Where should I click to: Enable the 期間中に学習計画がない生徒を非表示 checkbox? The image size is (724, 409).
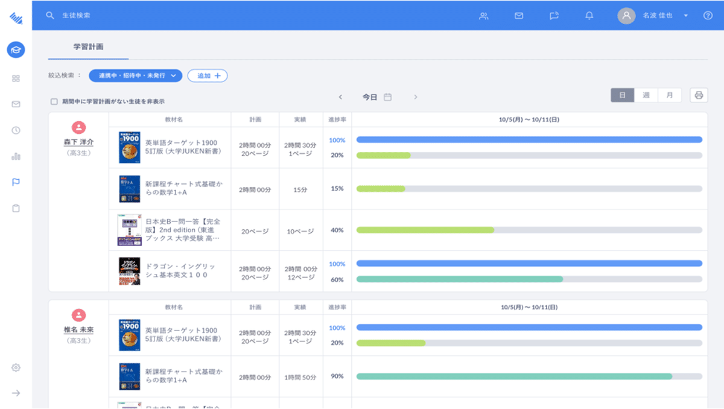[x=53, y=101]
